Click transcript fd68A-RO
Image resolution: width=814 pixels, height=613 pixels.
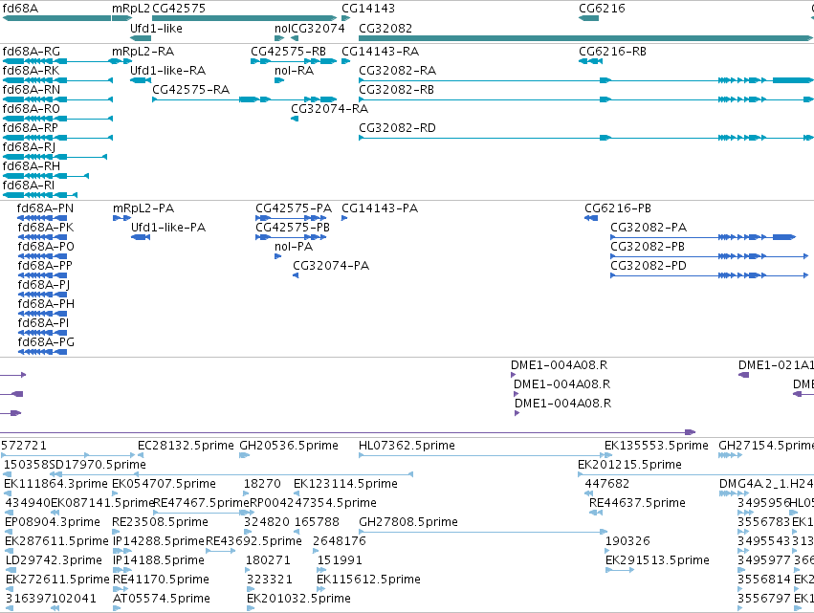pos(32,109)
